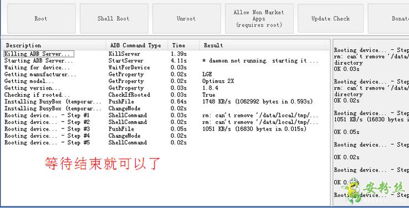Click the KillServer command cell
Viewport: 409px width, 208px height.
[x=125, y=54]
